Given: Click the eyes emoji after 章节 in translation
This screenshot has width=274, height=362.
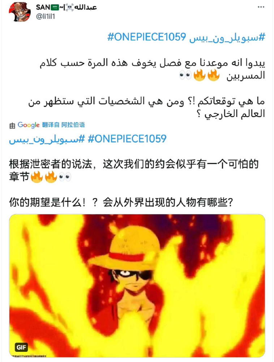Looking at the screenshot, I should point(65,177).
